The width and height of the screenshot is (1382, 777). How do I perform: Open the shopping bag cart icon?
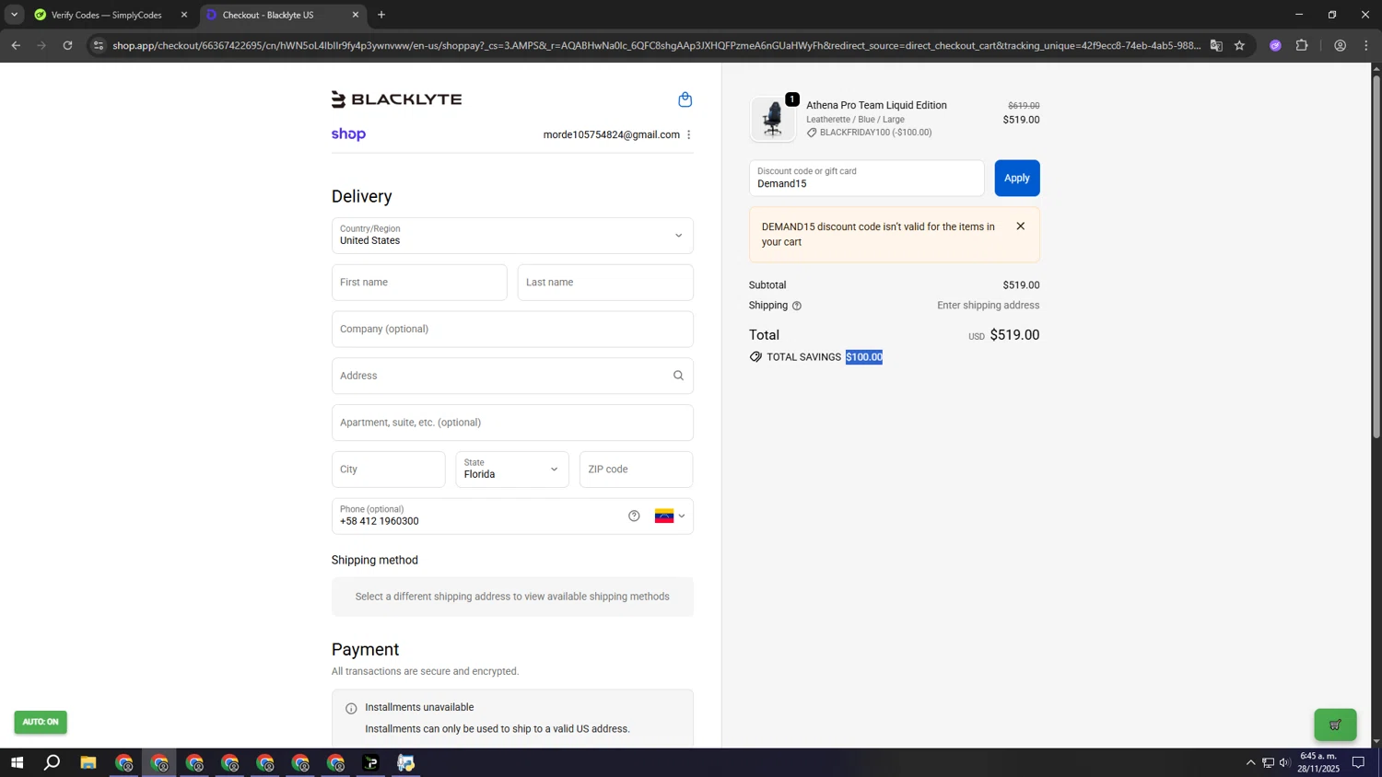coord(685,99)
